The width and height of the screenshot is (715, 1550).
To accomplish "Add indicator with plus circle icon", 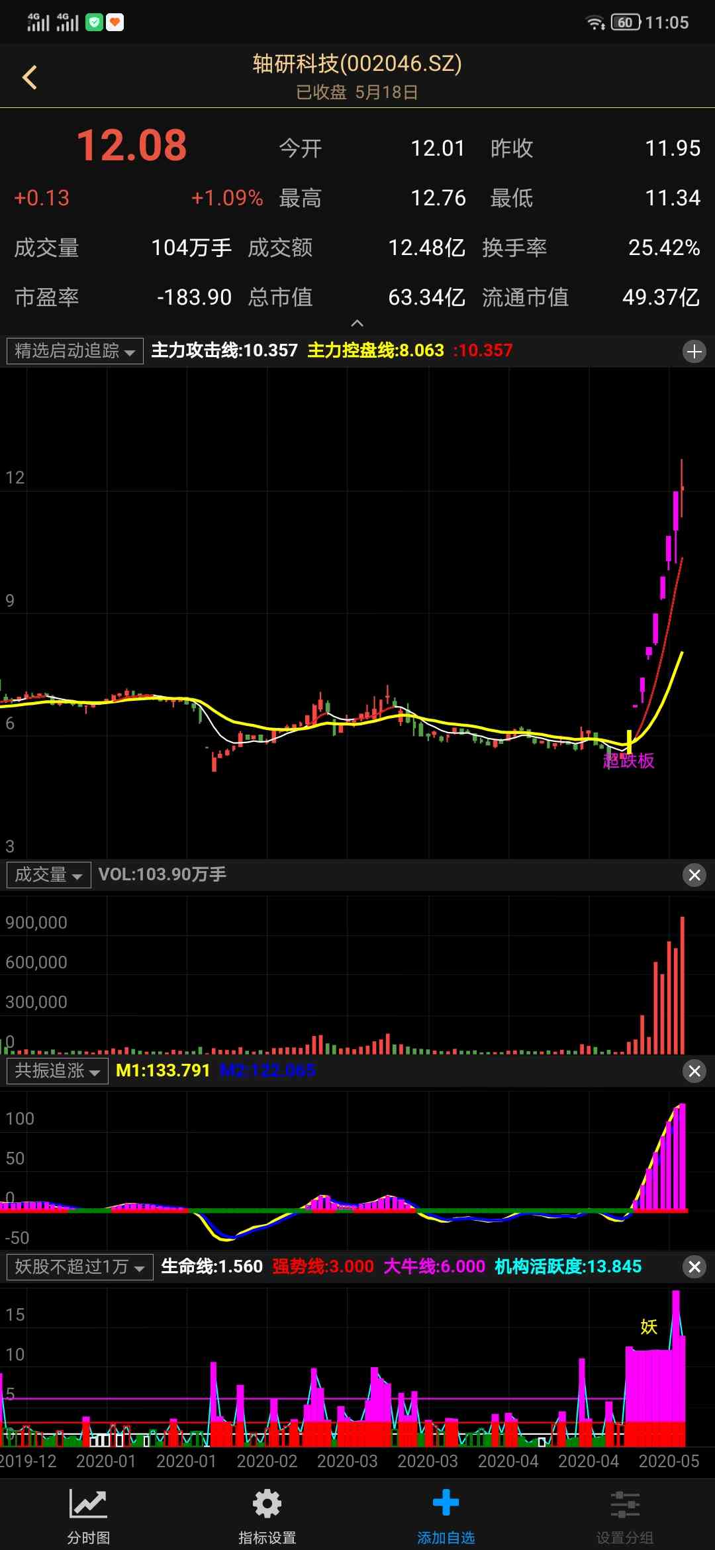I will pyautogui.click(x=694, y=351).
